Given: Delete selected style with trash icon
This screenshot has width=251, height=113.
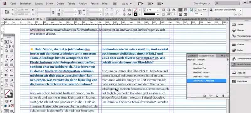Looking at the screenshot, I should click(223, 96).
